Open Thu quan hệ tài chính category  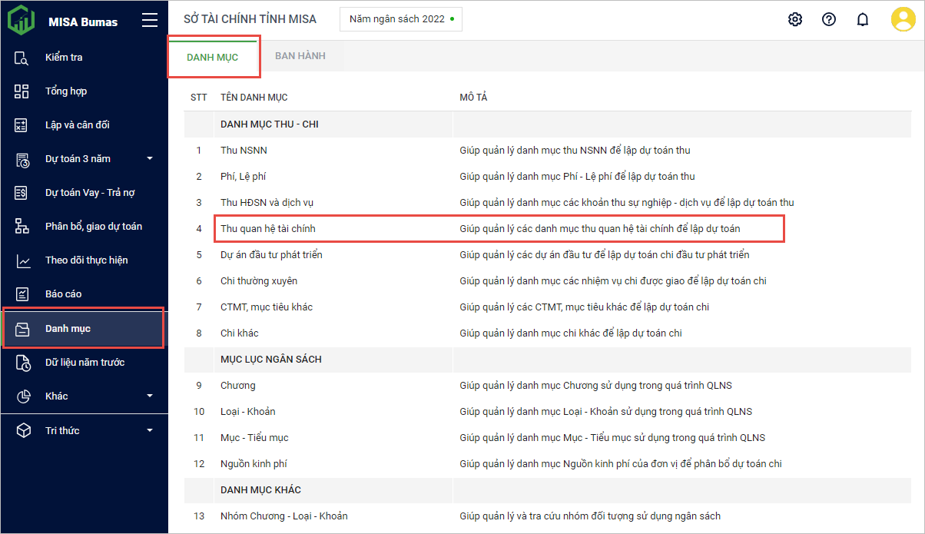268,229
